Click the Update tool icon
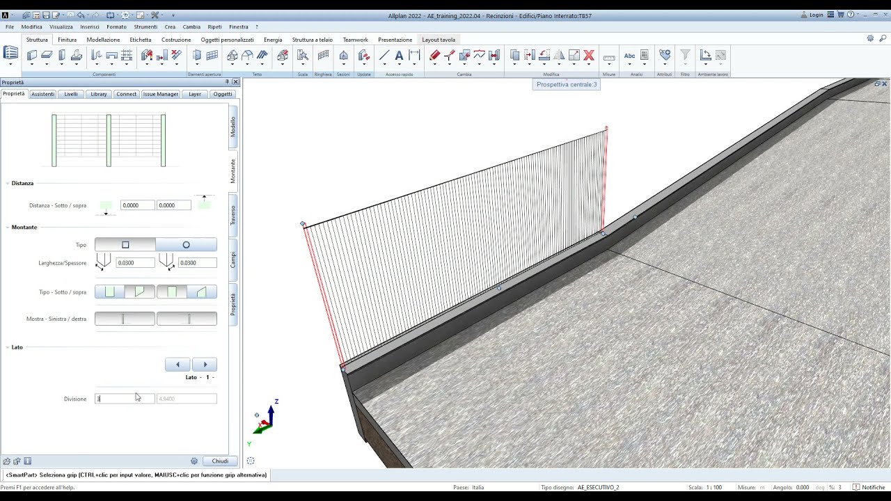The height and width of the screenshot is (501, 891). [363, 55]
